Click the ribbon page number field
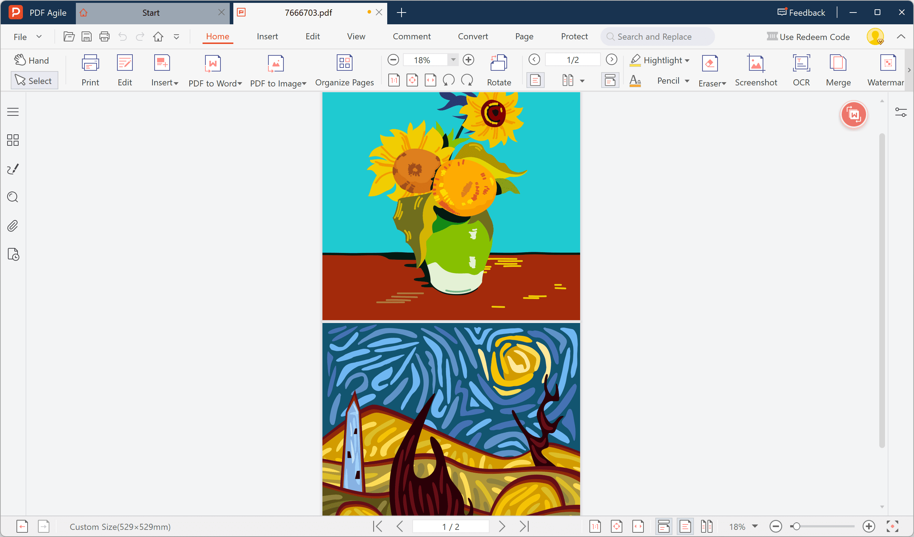The width and height of the screenshot is (914, 537). [573, 60]
